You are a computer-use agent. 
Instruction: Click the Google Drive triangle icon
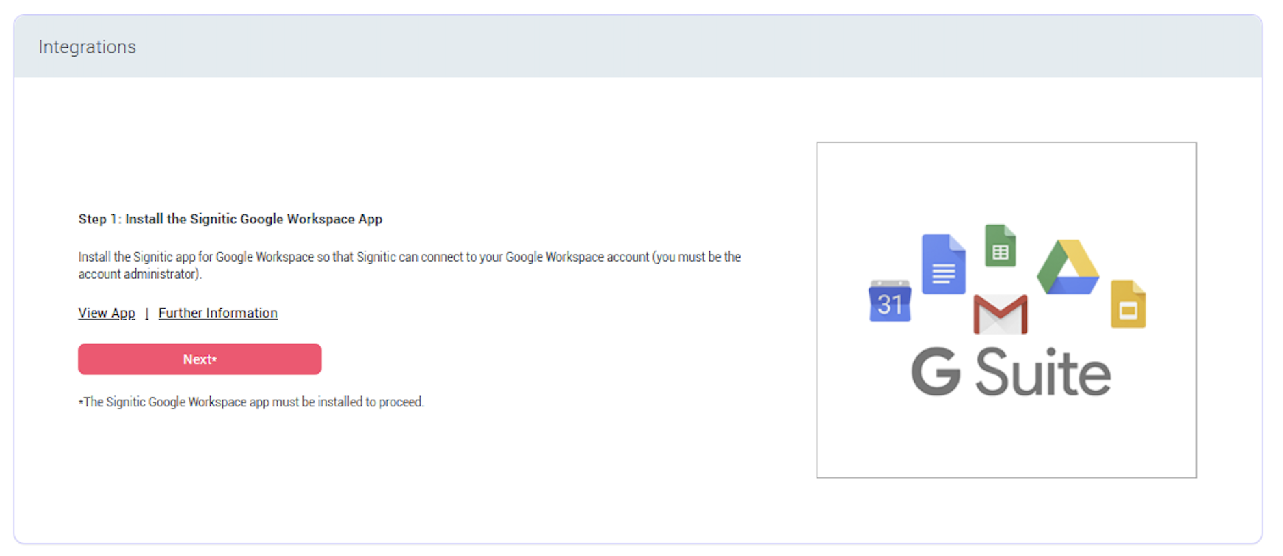point(1068,267)
